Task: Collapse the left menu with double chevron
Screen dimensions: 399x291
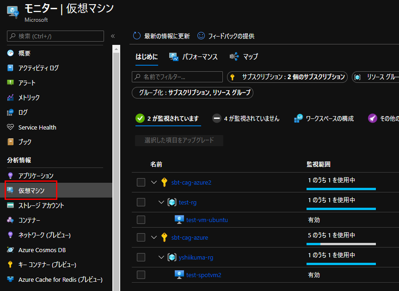Action: (x=113, y=36)
